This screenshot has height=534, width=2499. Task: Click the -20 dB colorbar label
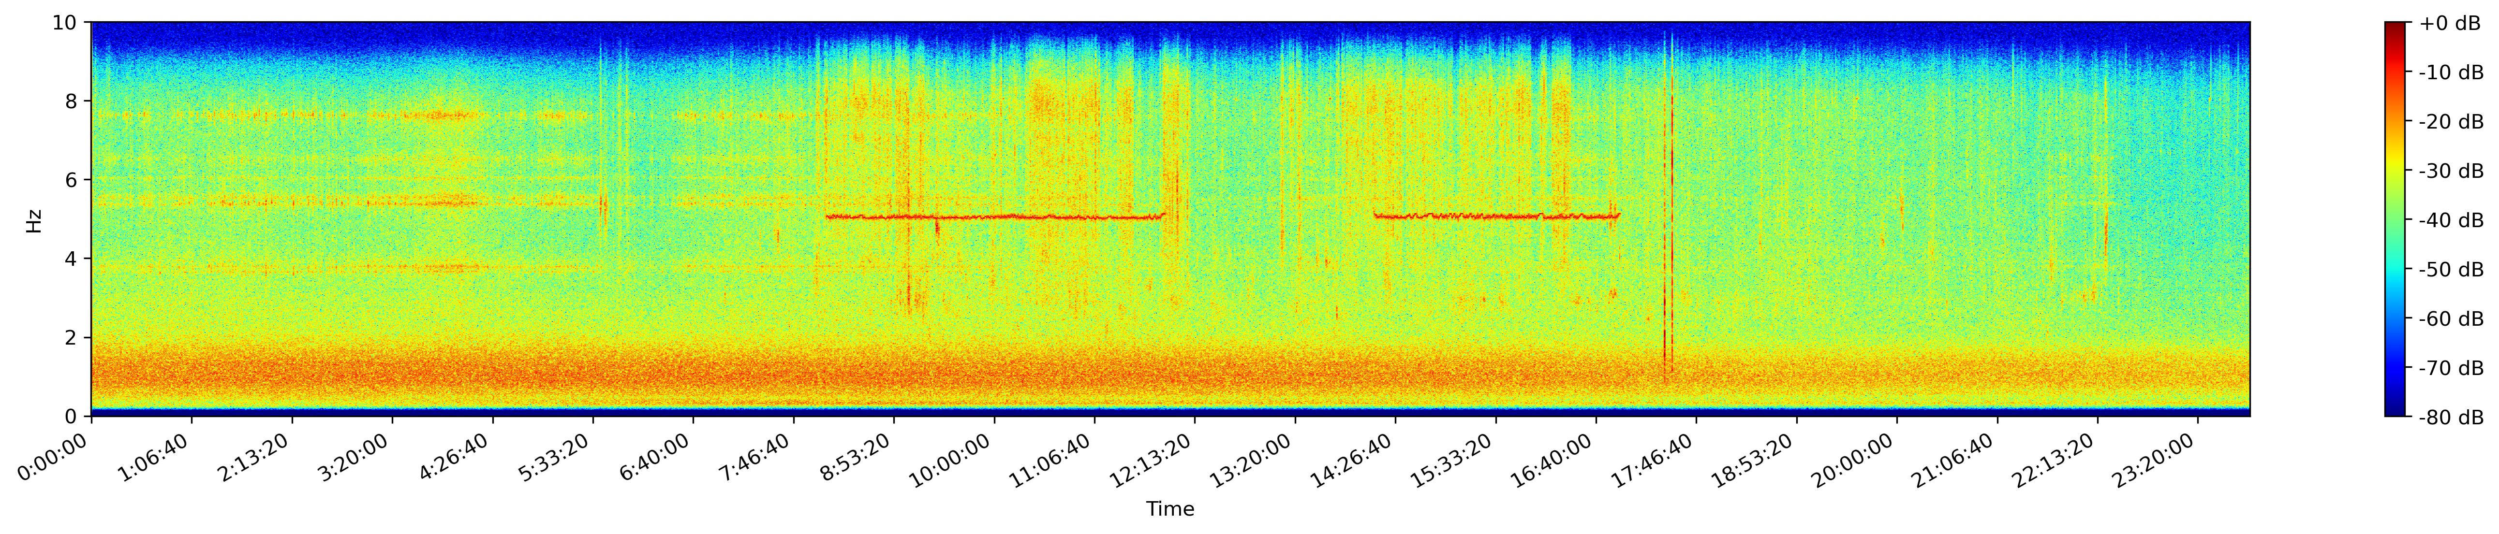(x=2451, y=122)
